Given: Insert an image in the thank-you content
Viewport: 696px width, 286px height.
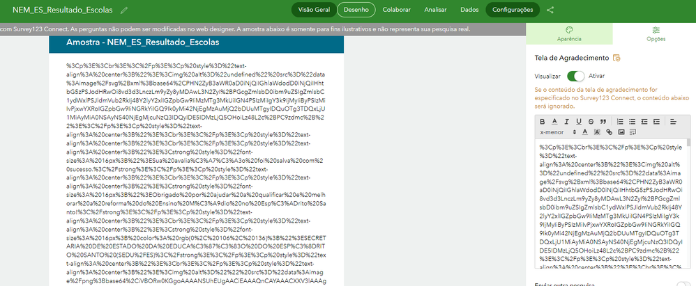Looking at the screenshot, I should [x=621, y=132].
